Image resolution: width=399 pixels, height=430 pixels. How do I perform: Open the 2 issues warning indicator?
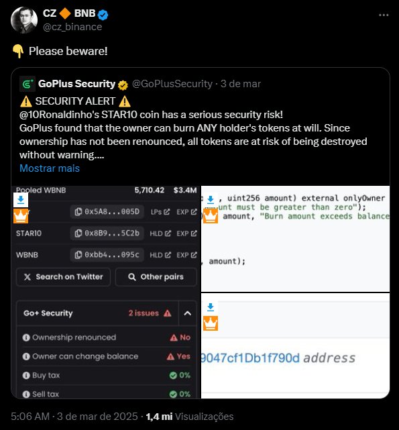[150, 313]
